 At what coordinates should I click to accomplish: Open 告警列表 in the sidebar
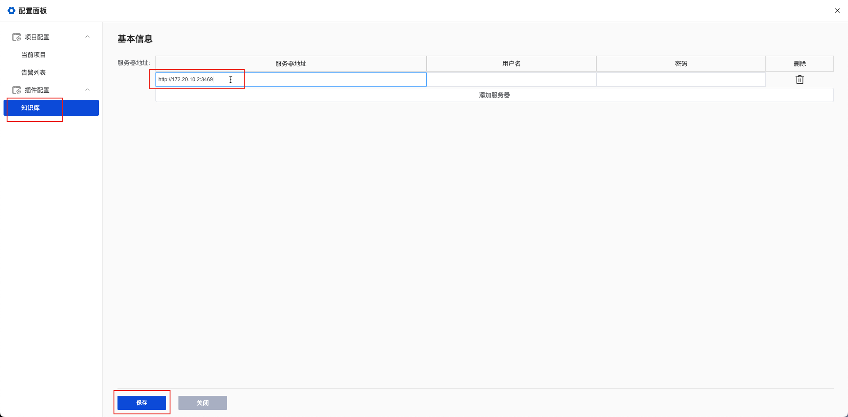point(34,72)
